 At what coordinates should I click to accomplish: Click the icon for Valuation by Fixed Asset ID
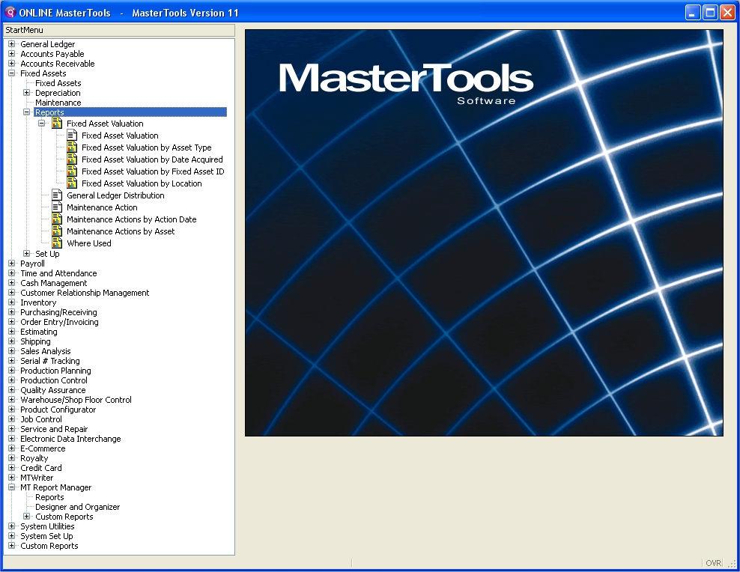pyautogui.click(x=72, y=171)
